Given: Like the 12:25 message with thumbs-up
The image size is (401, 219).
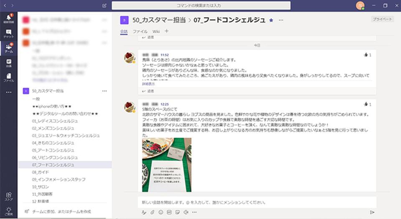Looking at the screenshot, I should pyautogui.click(x=366, y=104).
